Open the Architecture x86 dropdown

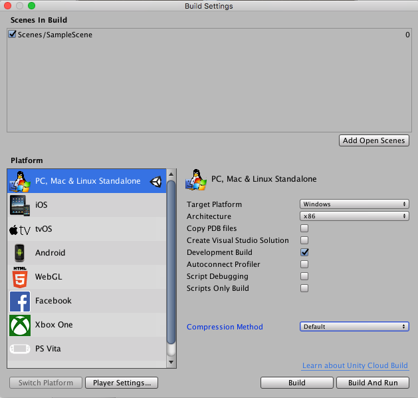coord(354,216)
